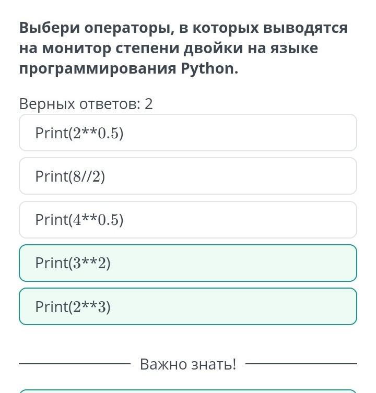Click the "Верных ответов: 2" hint text
The width and height of the screenshot is (376, 393).
point(86,104)
